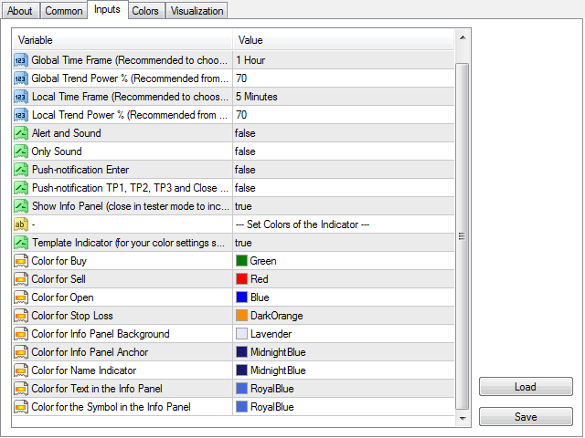Click the icon beside Color for Info Panel Background
Viewport: 585px width, 438px height.
(21, 334)
